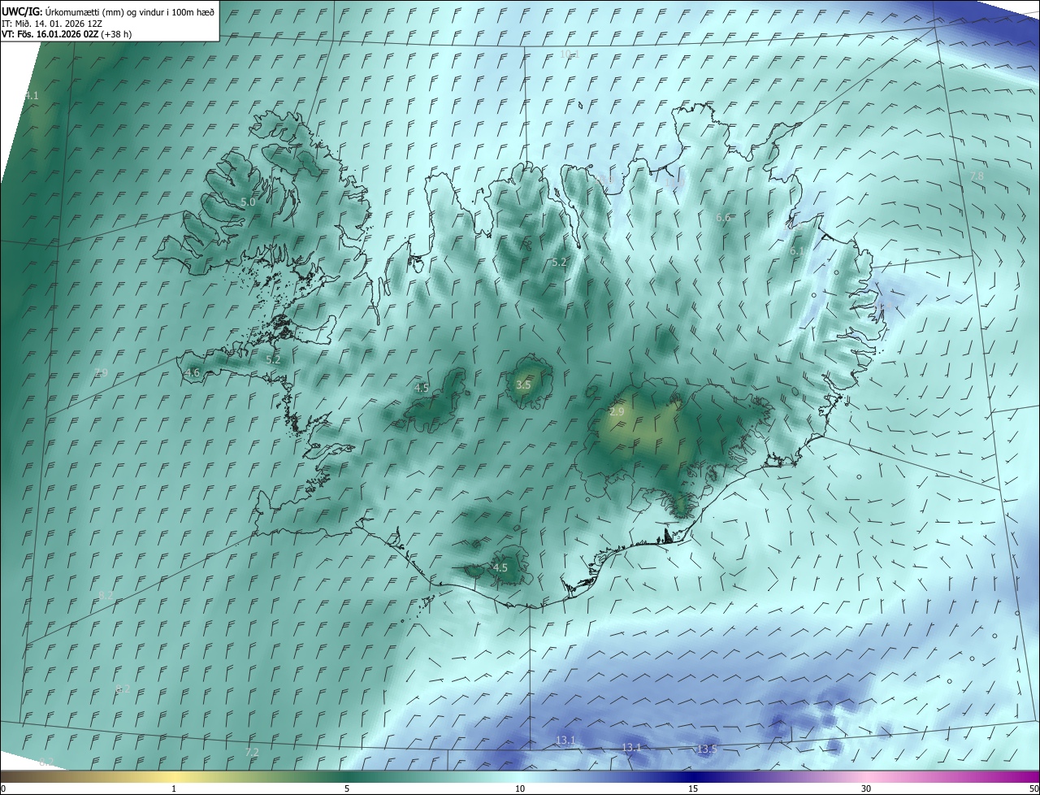
Task: Click the 7.8 label off the northeast coast
Action: [x=977, y=176]
